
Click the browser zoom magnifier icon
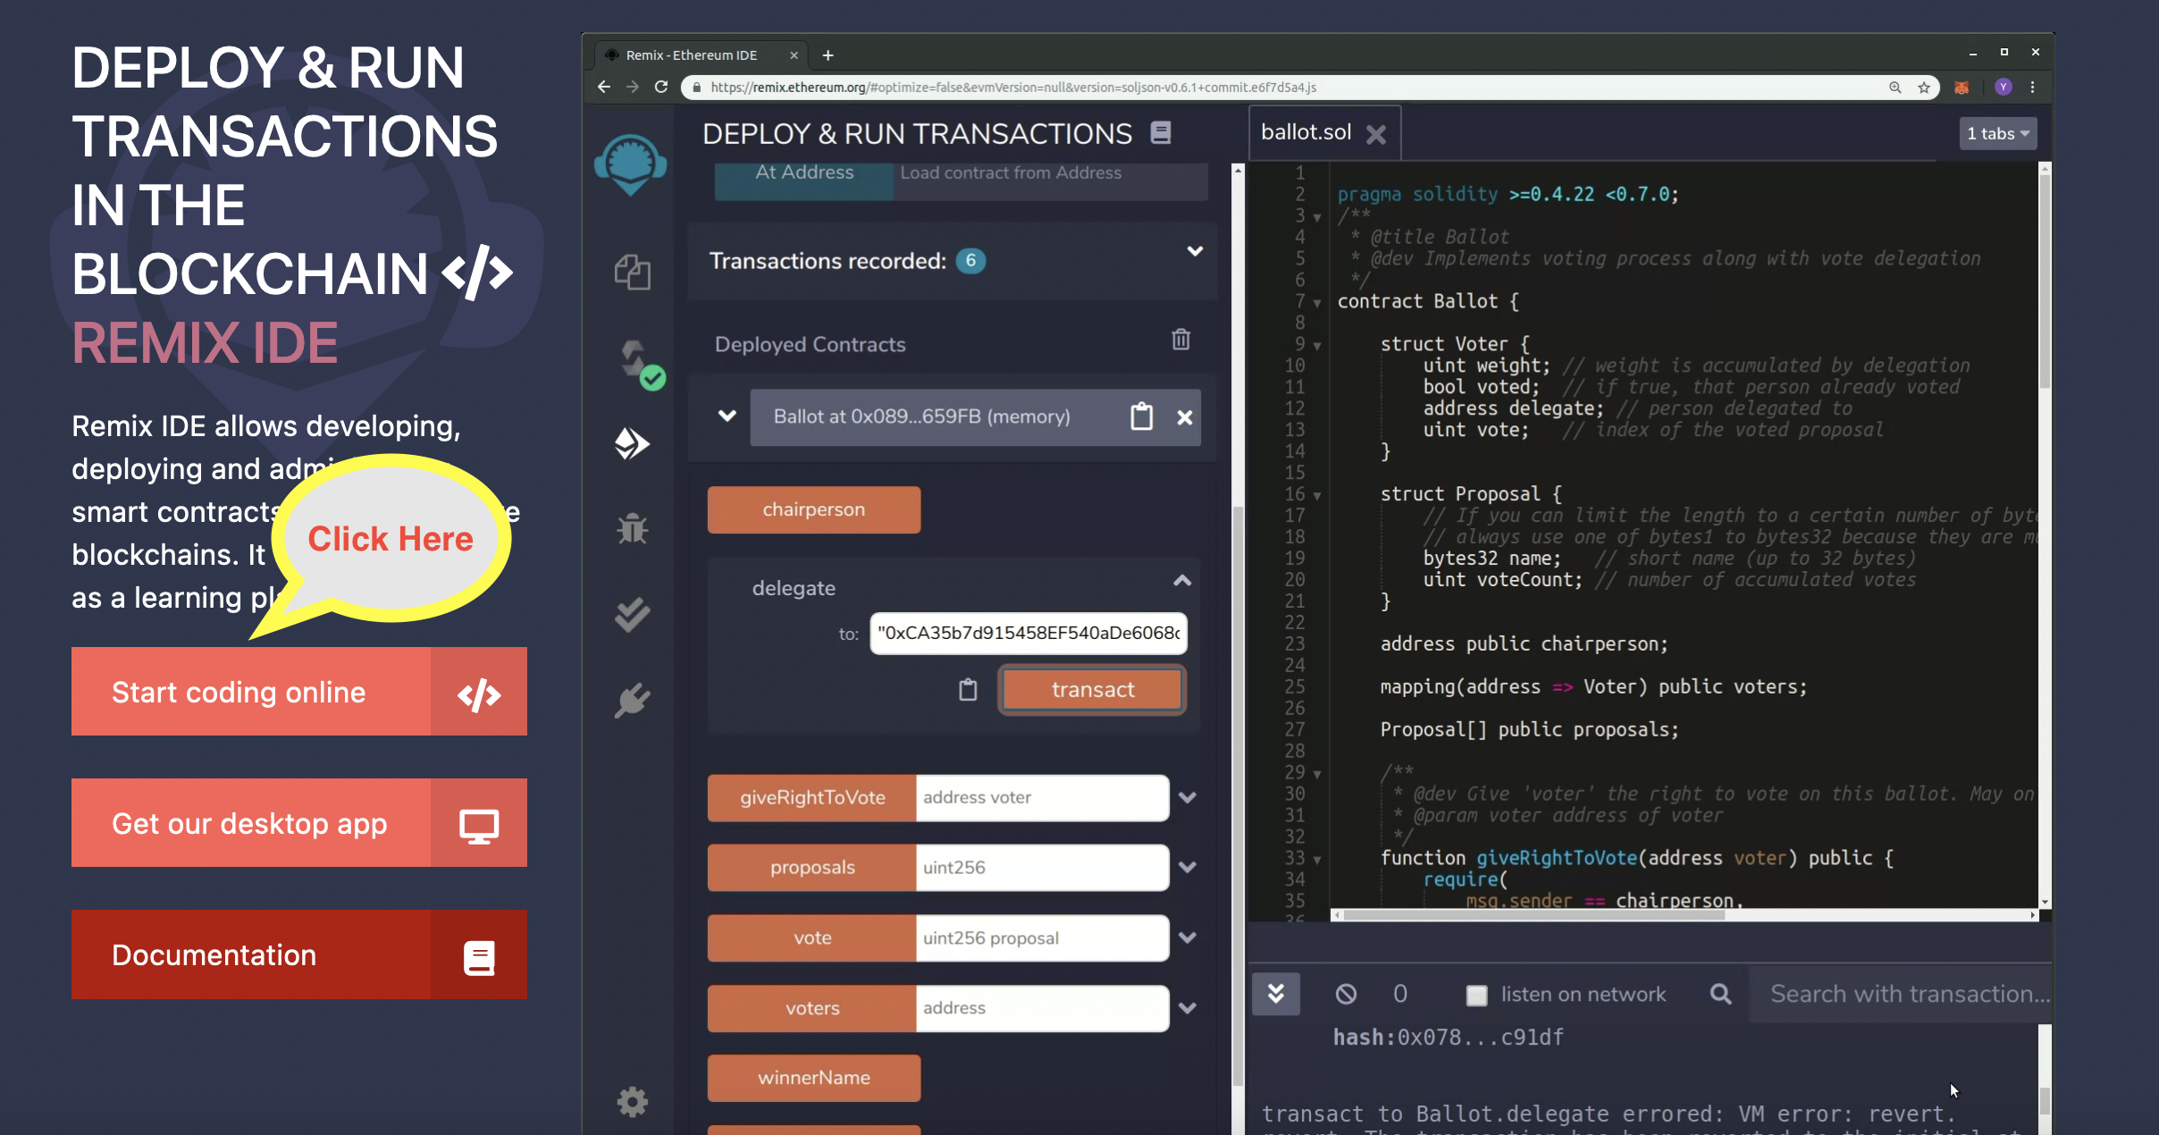tap(1894, 88)
